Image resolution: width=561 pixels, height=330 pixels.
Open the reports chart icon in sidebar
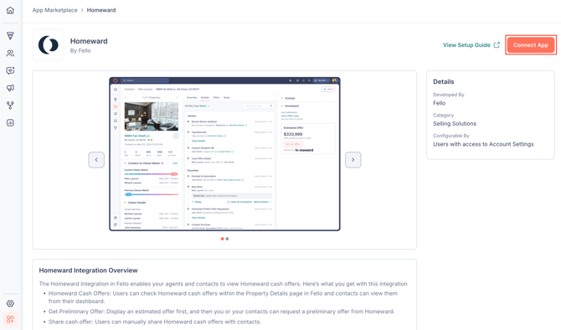(x=10, y=123)
